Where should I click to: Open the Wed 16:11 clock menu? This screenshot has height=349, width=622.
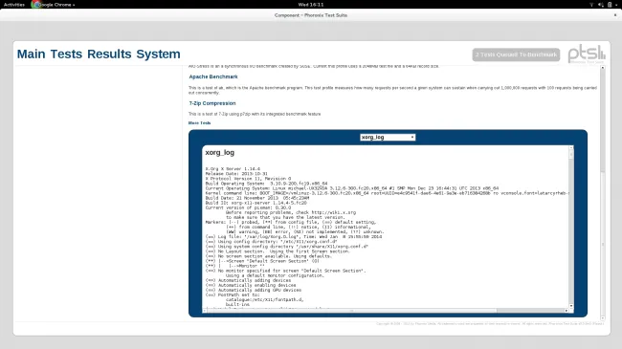311,5
